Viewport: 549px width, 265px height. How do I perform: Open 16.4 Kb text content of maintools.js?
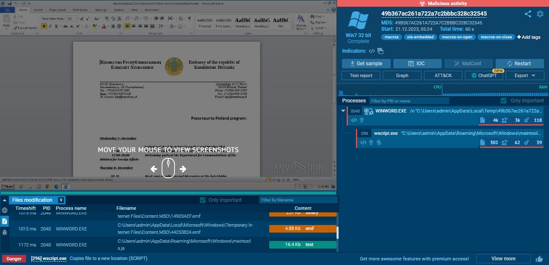click(x=303, y=244)
